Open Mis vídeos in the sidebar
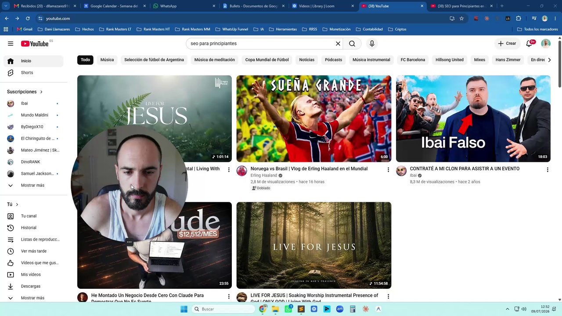The image size is (562, 316). [x=33, y=275]
